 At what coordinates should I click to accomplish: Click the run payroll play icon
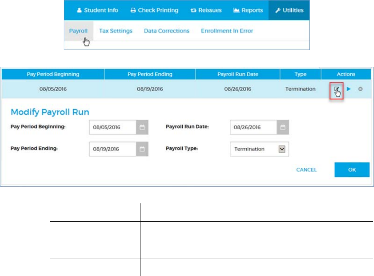tap(349, 89)
